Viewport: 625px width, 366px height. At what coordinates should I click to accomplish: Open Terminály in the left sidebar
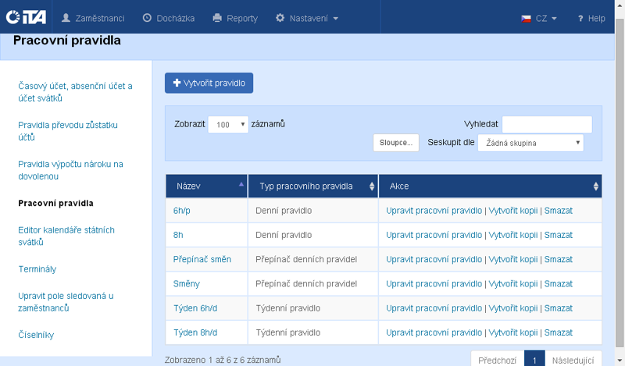tap(37, 269)
